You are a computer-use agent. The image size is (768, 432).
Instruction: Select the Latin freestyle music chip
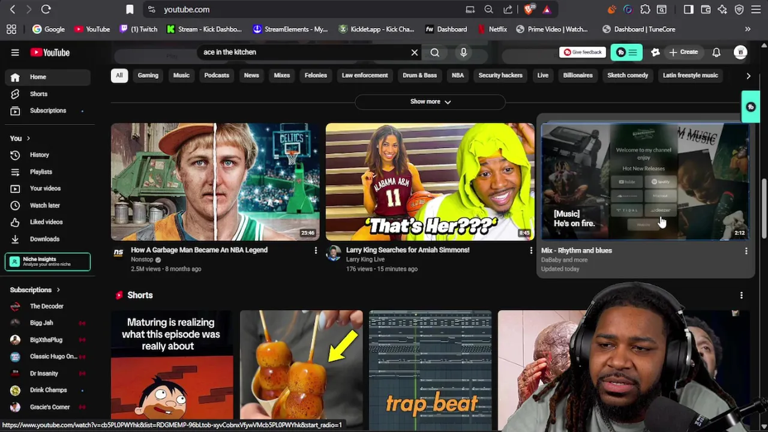(690, 76)
